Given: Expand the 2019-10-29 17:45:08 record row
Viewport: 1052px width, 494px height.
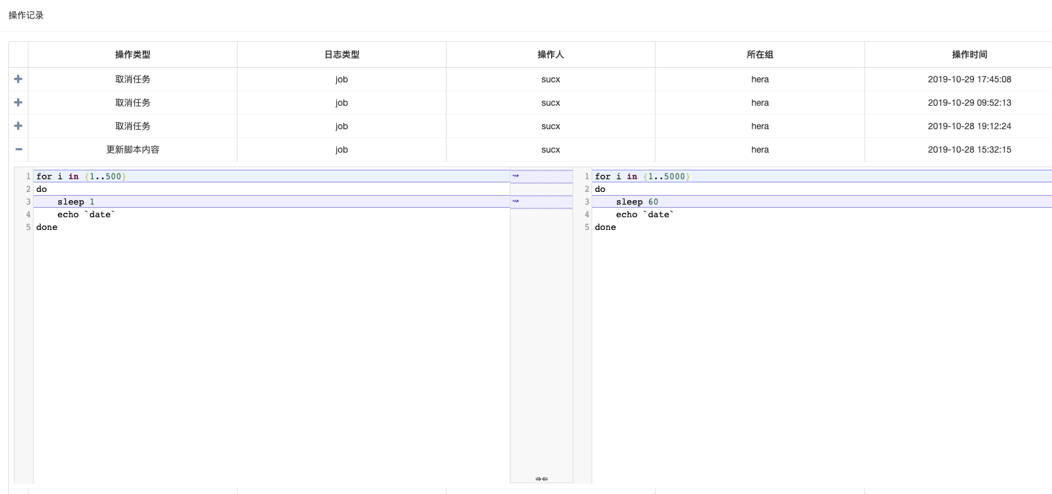Looking at the screenshot, I should click(x=18, y=79).
